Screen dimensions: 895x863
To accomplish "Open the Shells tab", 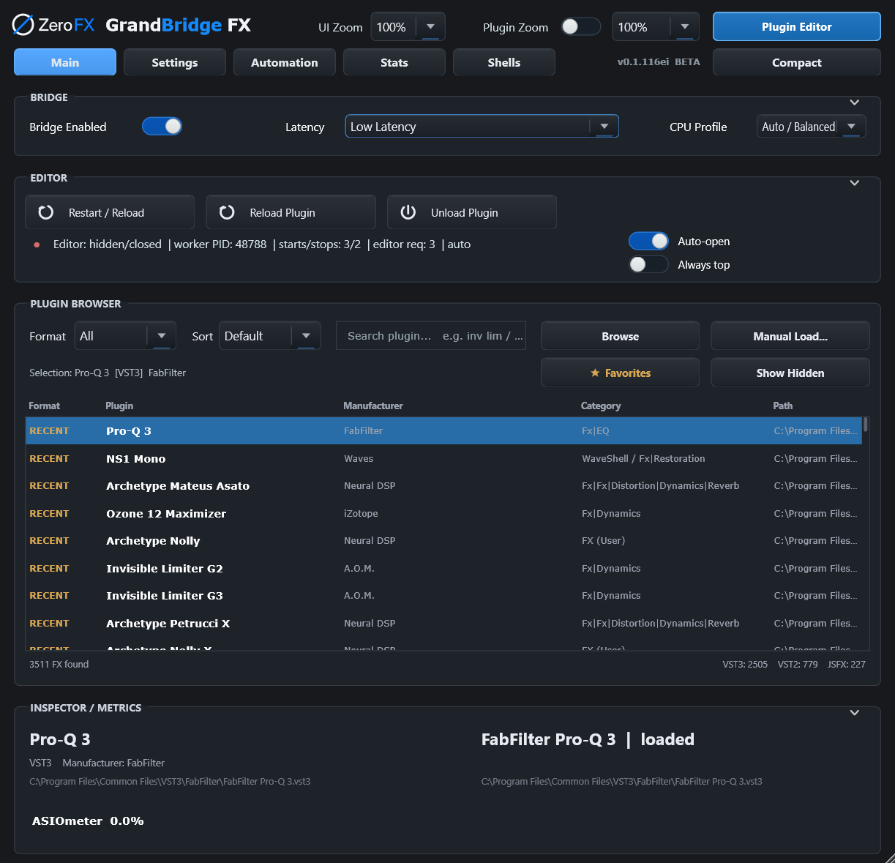I will click(504, 62).
